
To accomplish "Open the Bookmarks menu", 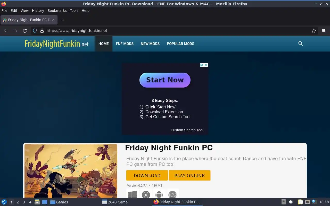I will pos(57,11).
